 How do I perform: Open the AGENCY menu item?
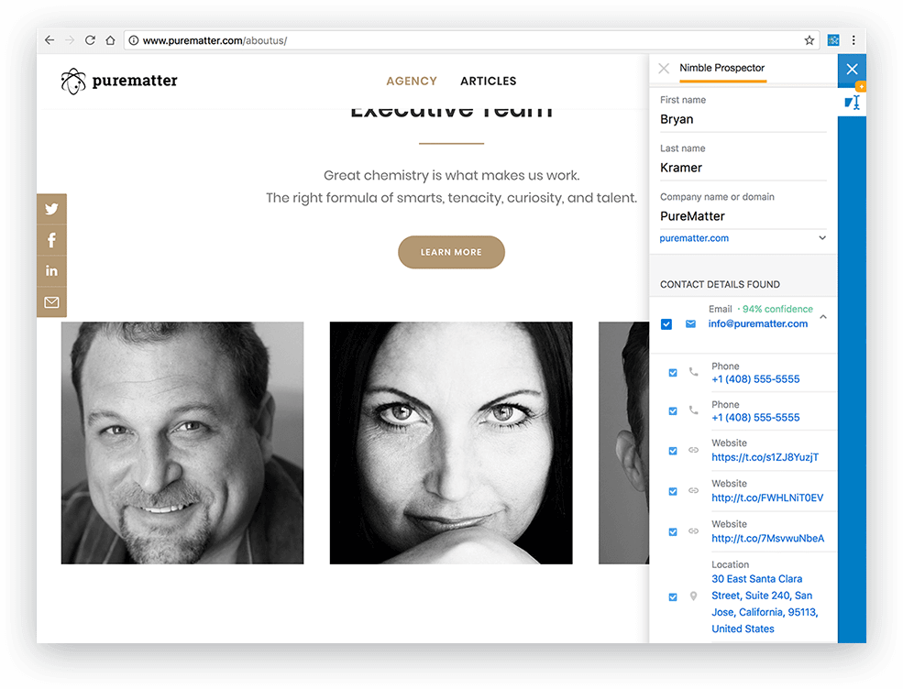[x=412, y=81]
